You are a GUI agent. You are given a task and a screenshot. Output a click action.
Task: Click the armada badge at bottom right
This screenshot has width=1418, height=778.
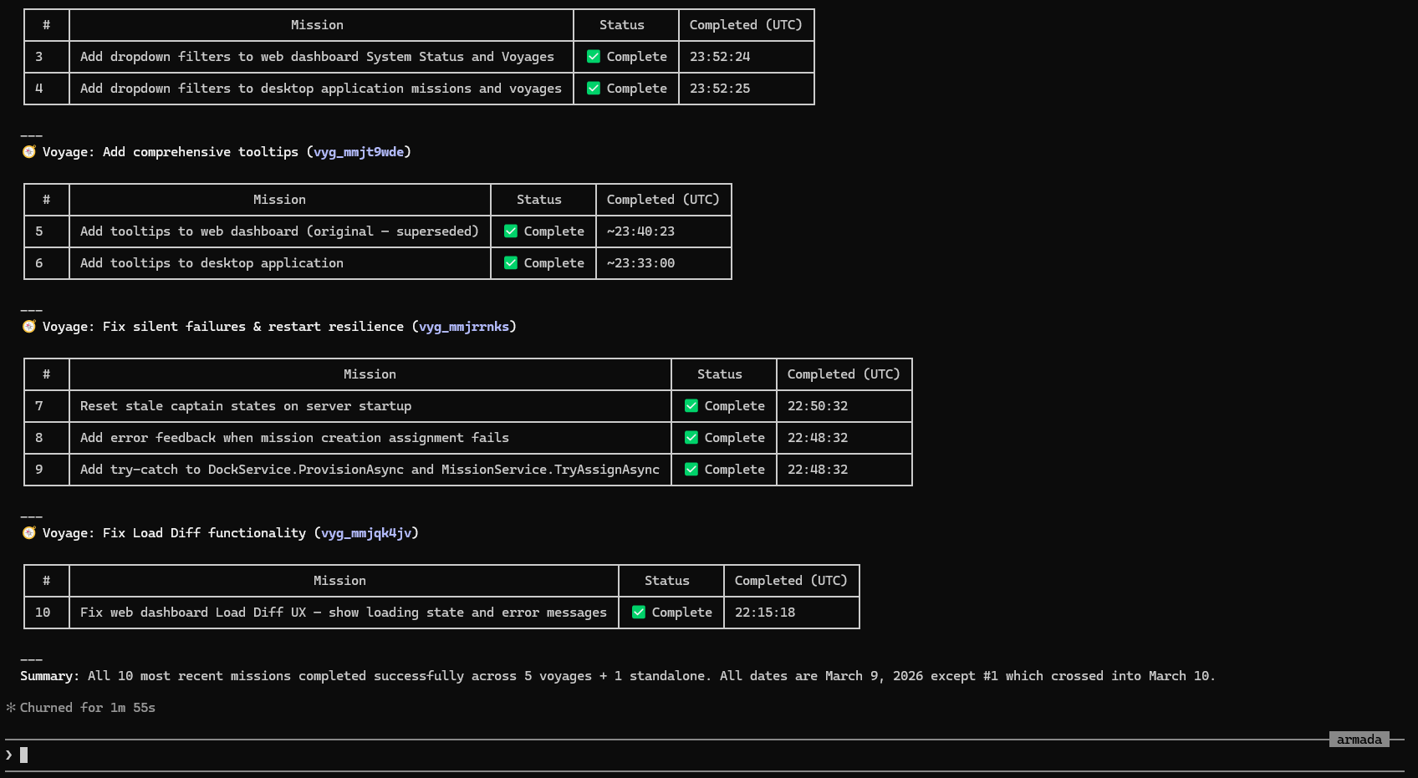(1359, 739)
